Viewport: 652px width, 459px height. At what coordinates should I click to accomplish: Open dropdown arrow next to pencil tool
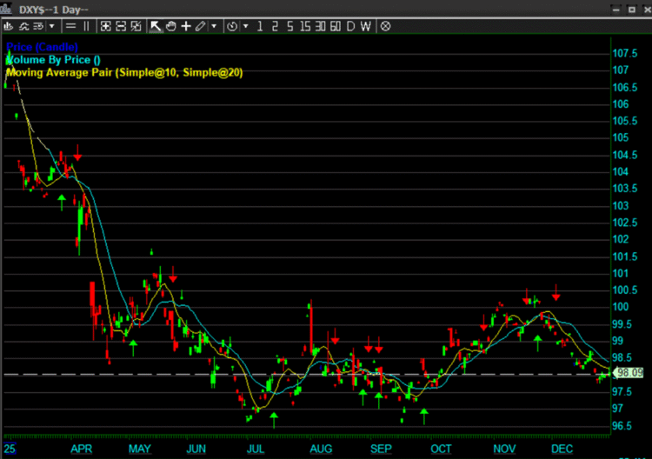point(215,26)
